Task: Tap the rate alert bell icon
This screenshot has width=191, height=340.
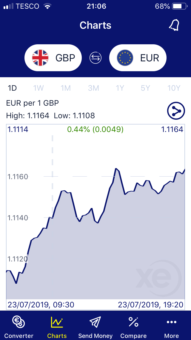Action: coord(174,25)
